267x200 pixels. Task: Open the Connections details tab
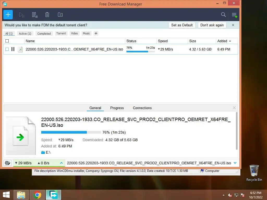(142, 108)
